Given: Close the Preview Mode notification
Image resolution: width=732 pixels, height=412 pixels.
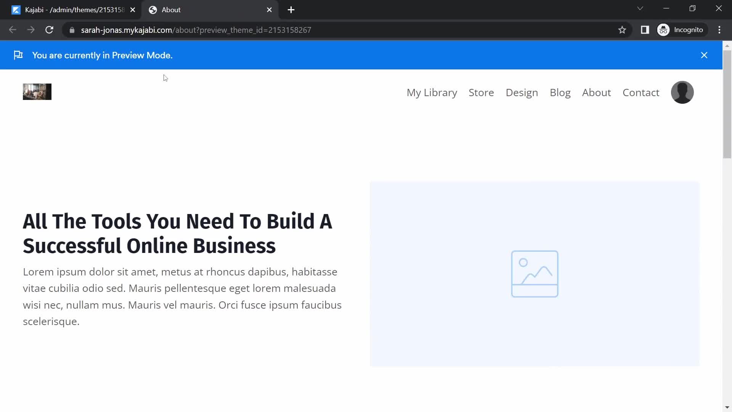Looking at the screenshot, I should coord(704,55).
